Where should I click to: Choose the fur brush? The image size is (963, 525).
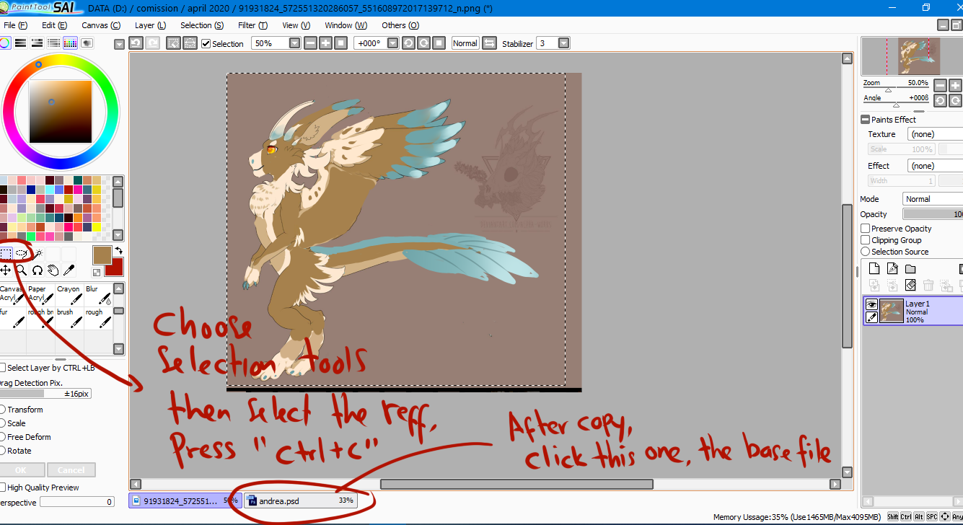(13, 319)
